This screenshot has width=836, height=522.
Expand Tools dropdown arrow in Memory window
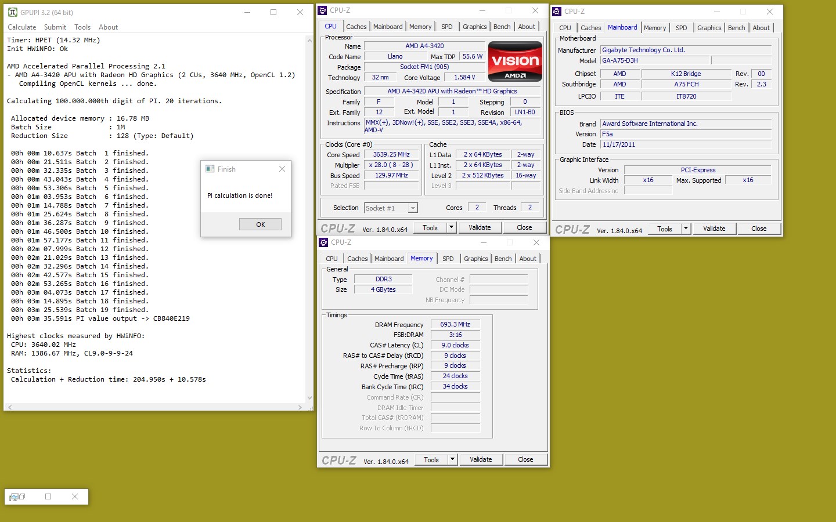pyautogui.click(x=452, y=460)
